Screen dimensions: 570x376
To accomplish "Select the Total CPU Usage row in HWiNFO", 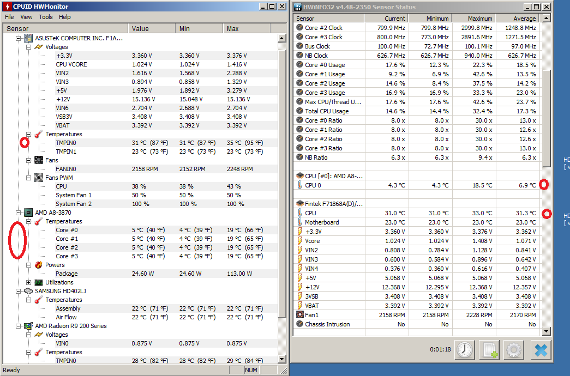I will (x=417, y=111).
